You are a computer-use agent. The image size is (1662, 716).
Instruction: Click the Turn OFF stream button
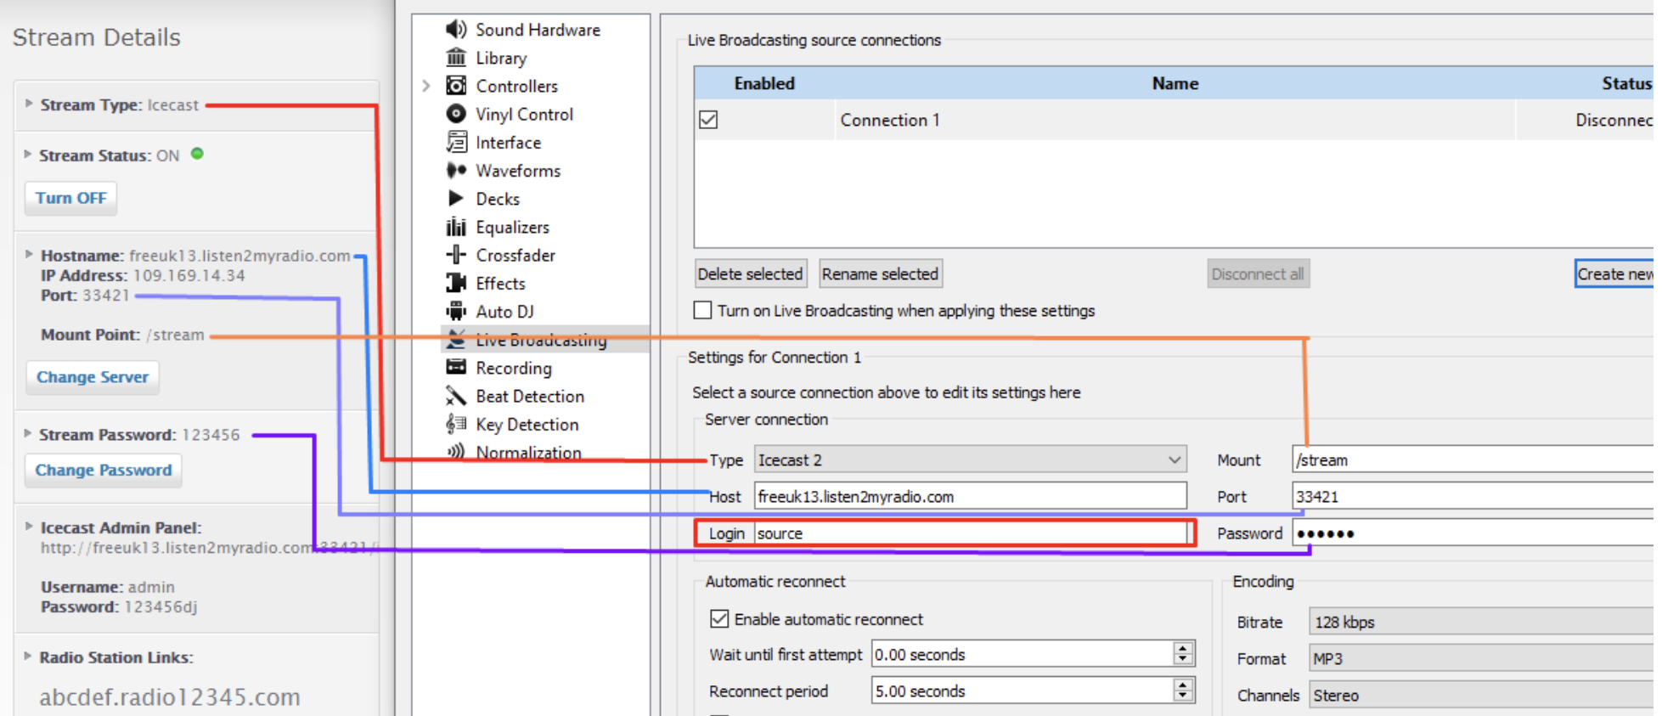pyautogui.click(x=70, y=198)
